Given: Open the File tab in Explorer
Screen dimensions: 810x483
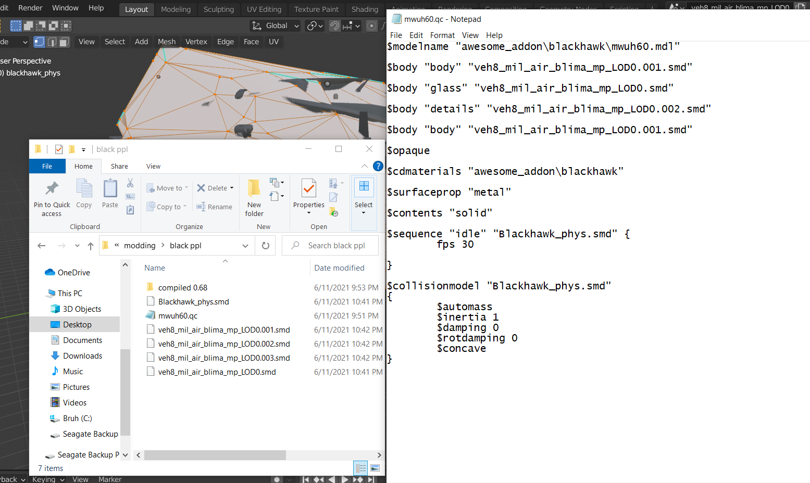Looking at the screenshot, I should tap(47, 166).
